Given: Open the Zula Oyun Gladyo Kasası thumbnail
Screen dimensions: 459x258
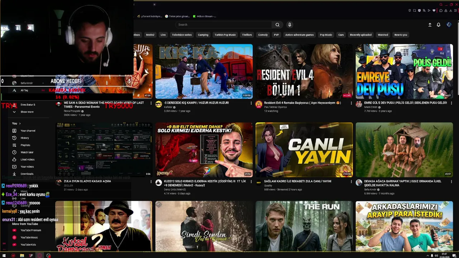Looking at the screenshot, I should coord(104,150).
